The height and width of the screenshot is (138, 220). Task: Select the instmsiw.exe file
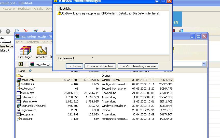click(29, 101)
